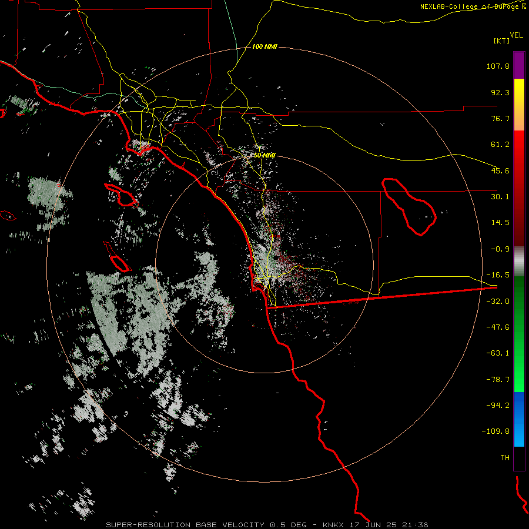
Task: Click the 100 NMI range ring label
Action: (x=264, y=46)
